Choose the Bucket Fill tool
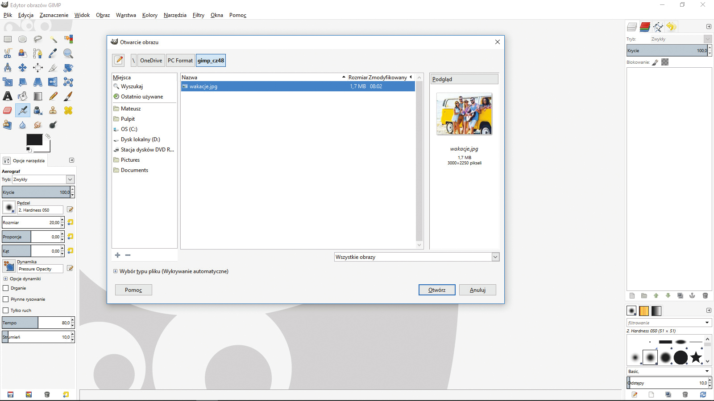 (22, 96)
